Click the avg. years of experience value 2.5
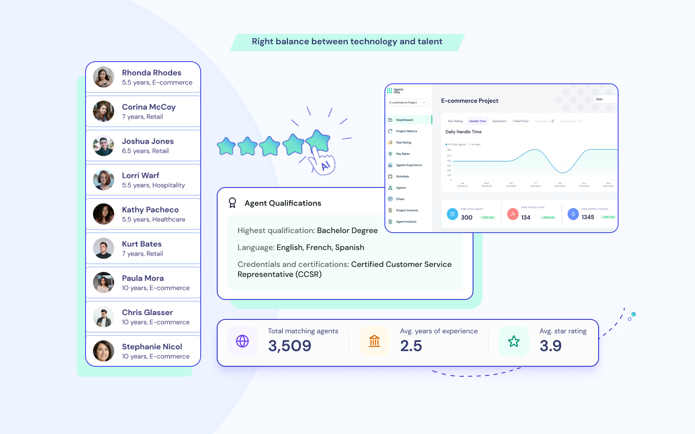Image resolution: width=695 pixels, height=434 pixels. pos(411,346)
